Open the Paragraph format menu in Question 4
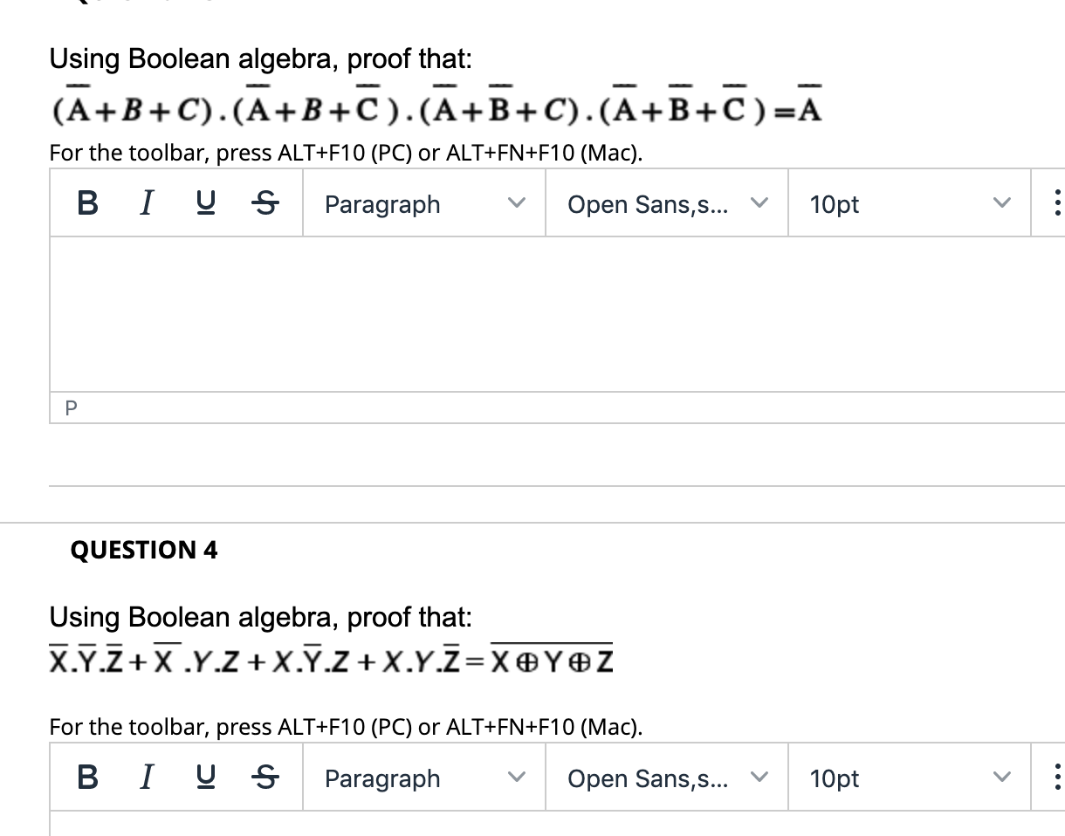The height and width of the screenshot is (836, 1065). [x=423, y=778]
